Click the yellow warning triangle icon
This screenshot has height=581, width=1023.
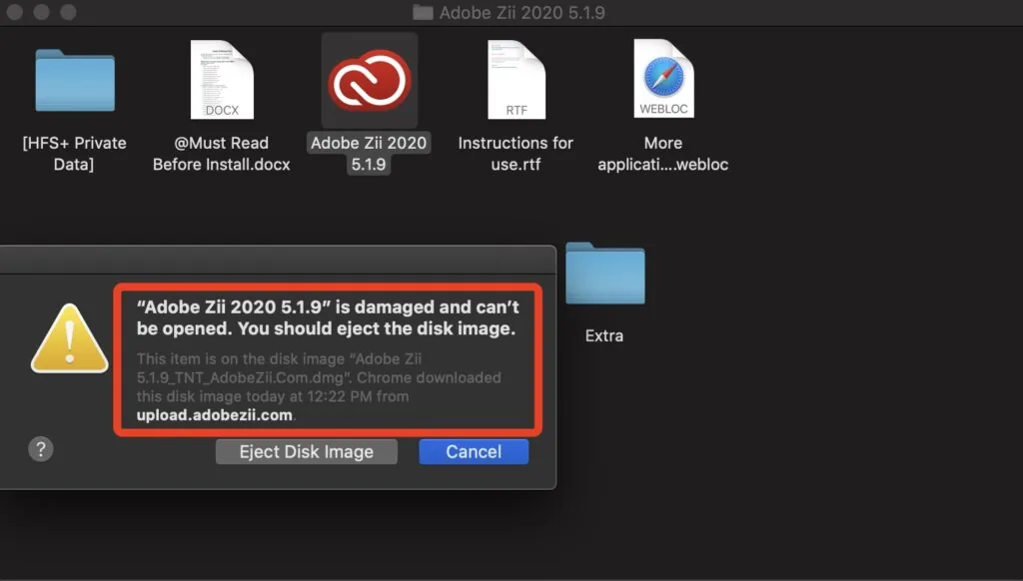(69, 338)
